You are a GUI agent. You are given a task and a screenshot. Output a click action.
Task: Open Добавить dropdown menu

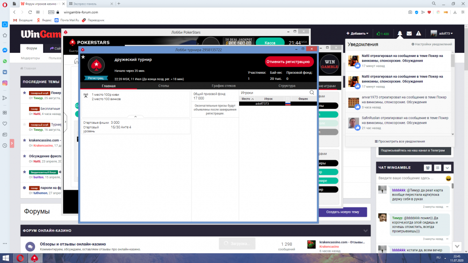click(x=357, y=33)
